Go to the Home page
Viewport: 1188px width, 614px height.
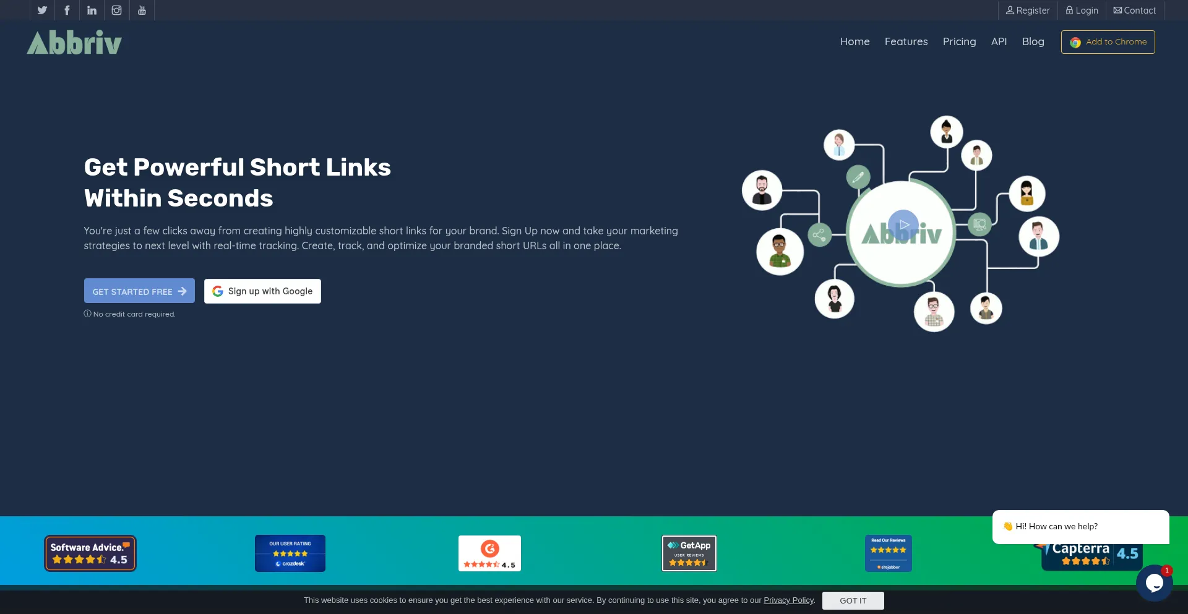click(x=855, y=41)
